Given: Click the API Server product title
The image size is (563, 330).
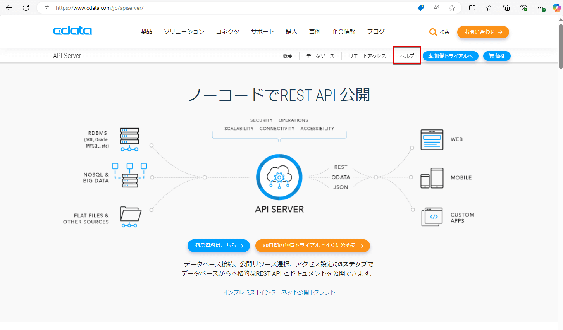Looking at the screenshot, I should pos(67,56).
